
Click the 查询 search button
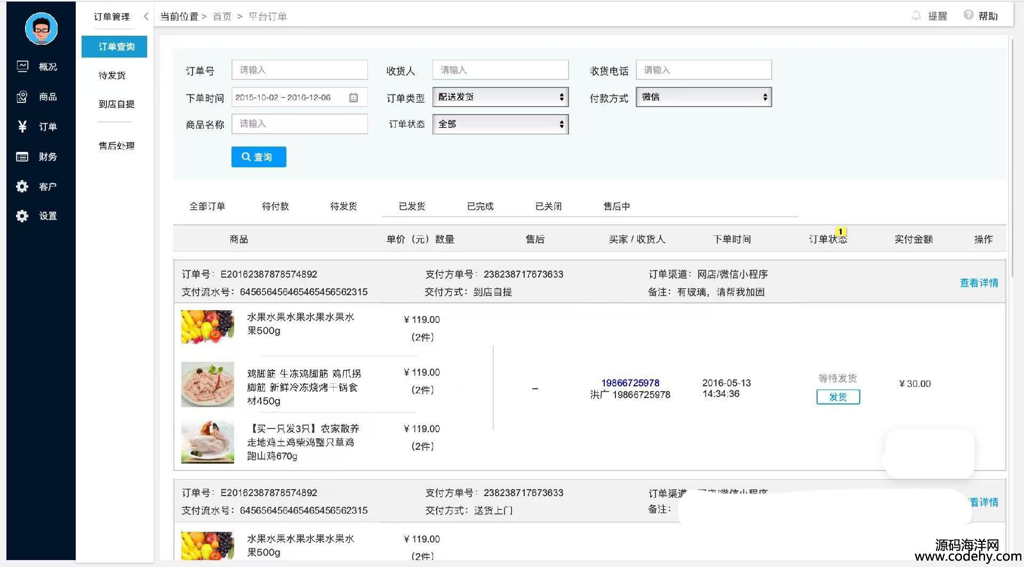coord(259,157)
